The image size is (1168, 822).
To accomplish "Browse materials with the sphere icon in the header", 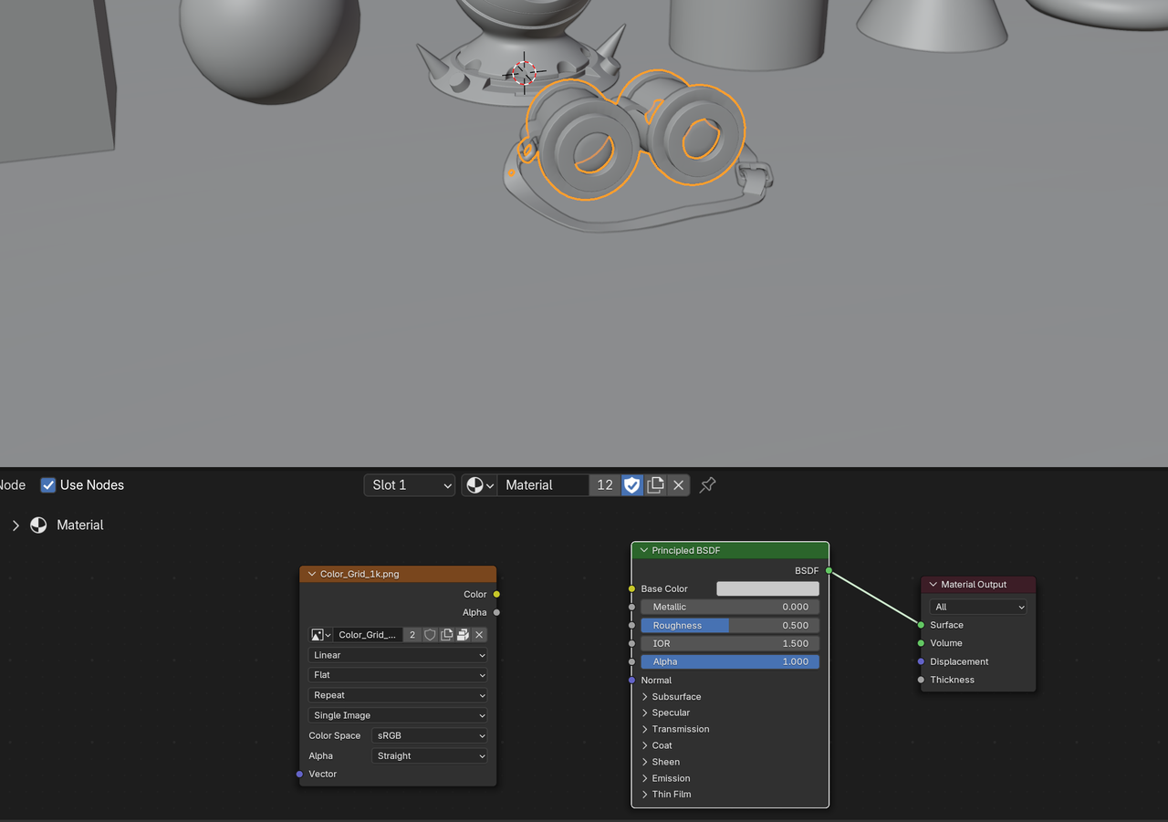I will (480, 485).
